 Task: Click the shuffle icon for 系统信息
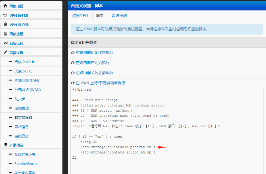[5, 43]
